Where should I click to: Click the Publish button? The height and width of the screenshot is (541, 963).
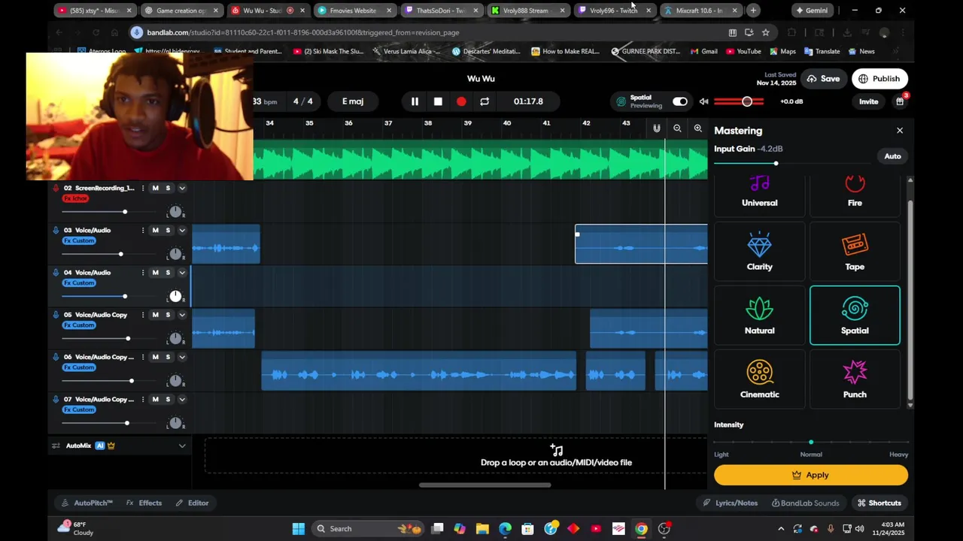point(879,79)
